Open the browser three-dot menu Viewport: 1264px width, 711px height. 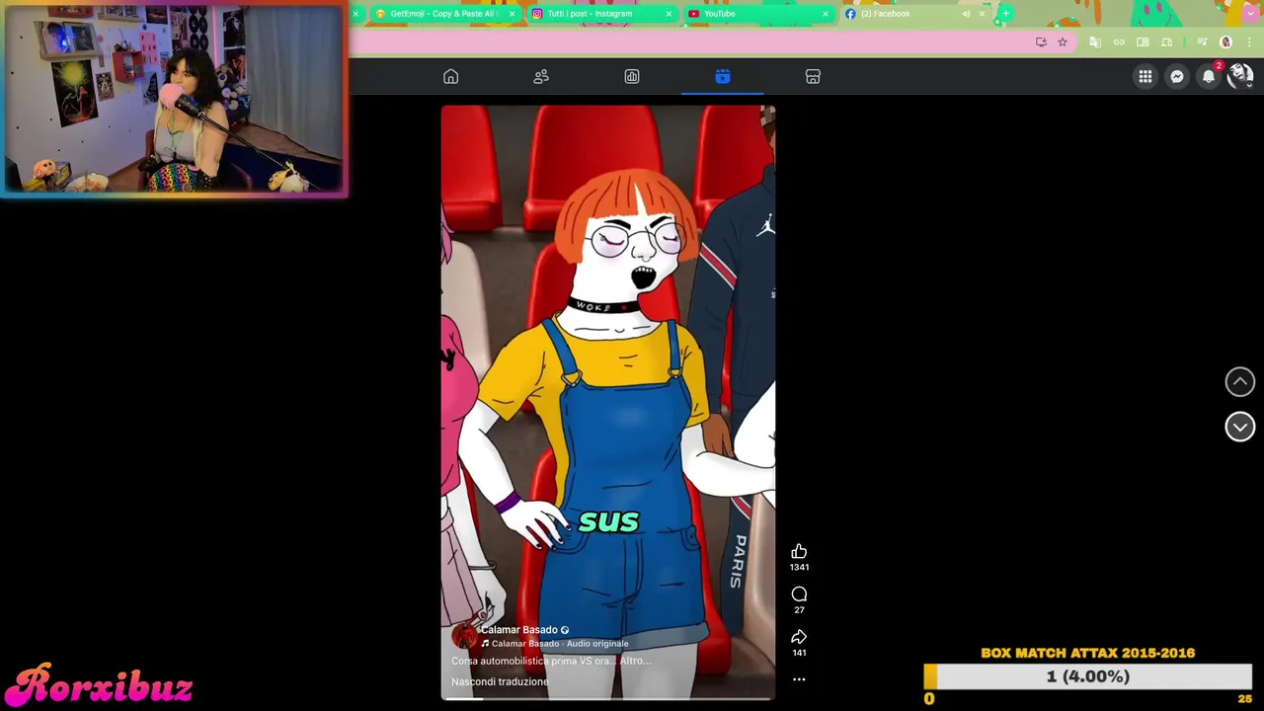pyautogui.click(x=1249, y=42)
